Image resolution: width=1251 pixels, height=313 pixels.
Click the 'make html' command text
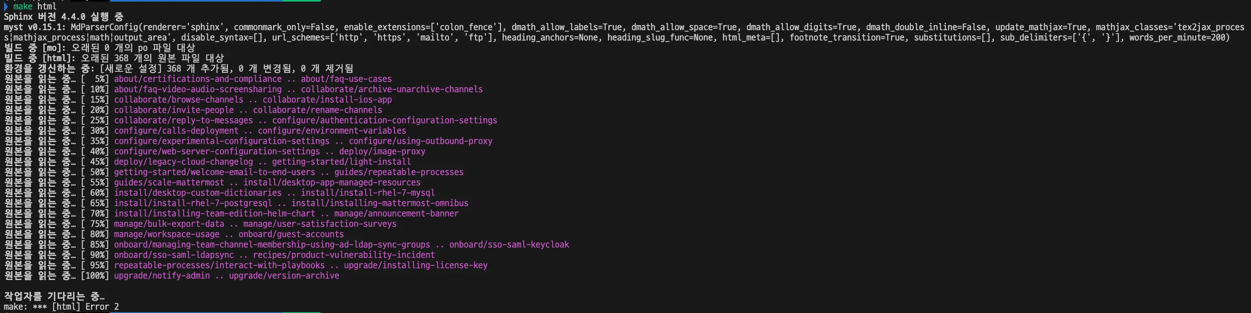pyautogui.click(x=34, y=6)
